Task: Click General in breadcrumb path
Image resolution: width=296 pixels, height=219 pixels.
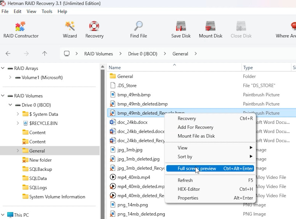Action: pos(180,54)
